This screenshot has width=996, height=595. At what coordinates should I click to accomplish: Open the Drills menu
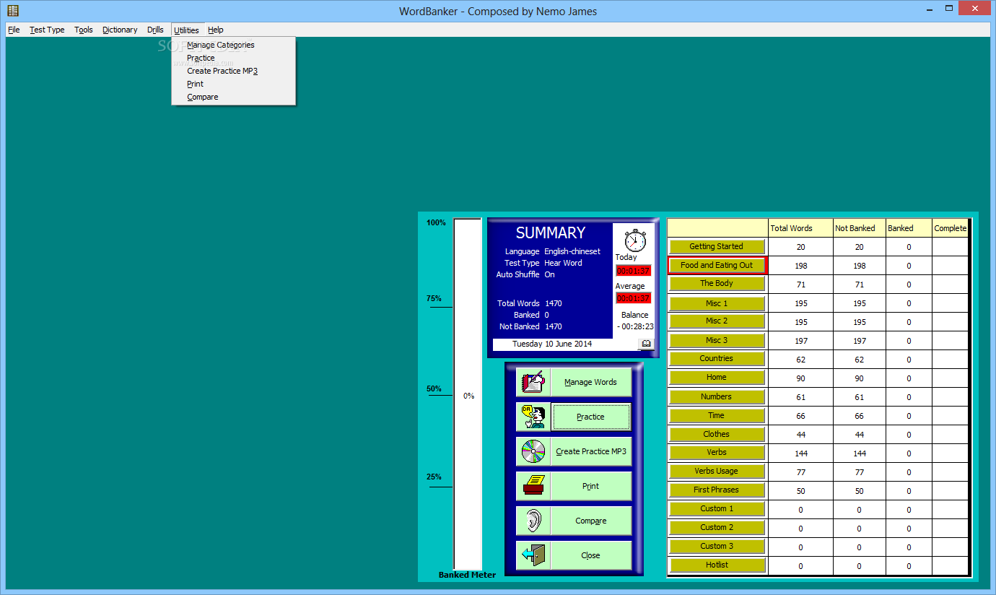coord(155,30)
